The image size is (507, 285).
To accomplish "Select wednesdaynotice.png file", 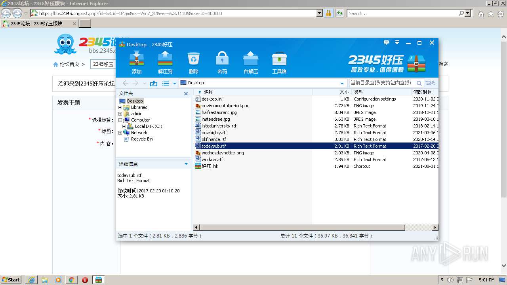I will [x=223, y=153].
